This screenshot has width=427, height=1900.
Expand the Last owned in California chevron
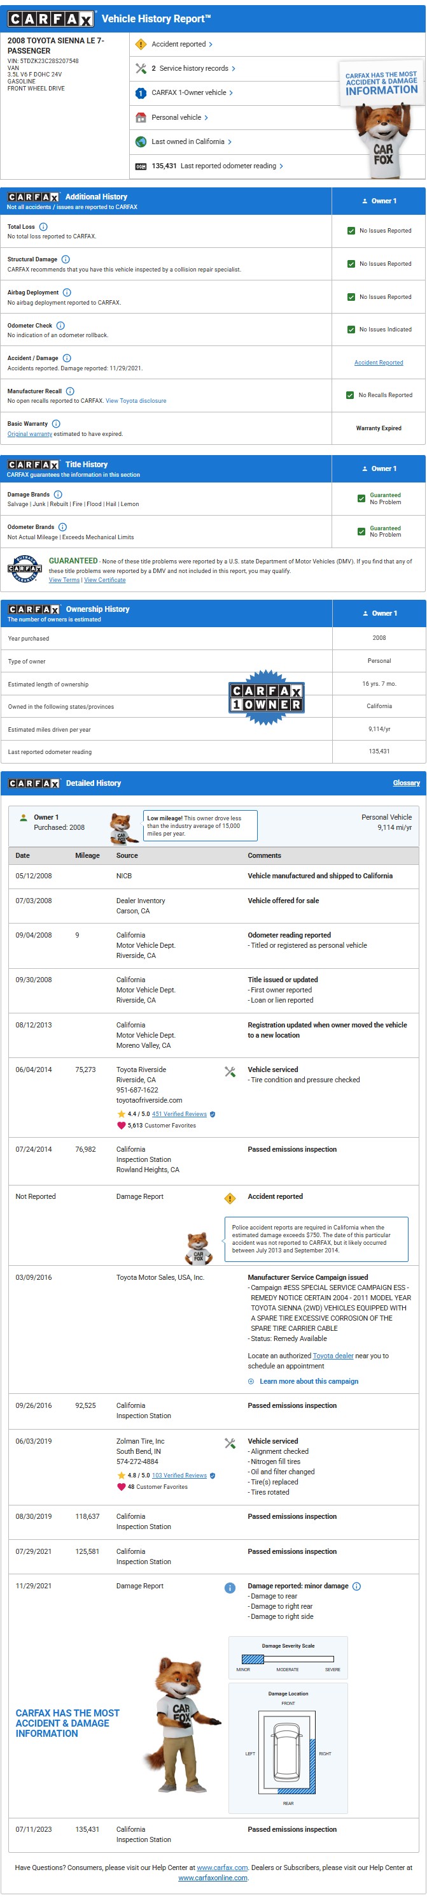(230, 141)
